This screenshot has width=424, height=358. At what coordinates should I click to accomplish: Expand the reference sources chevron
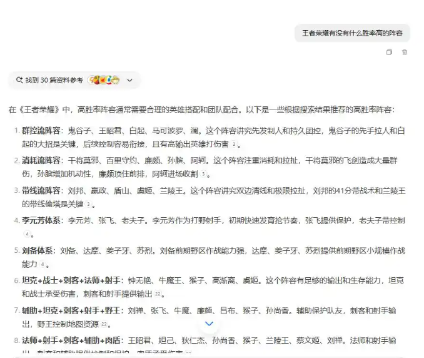[130, 80]
